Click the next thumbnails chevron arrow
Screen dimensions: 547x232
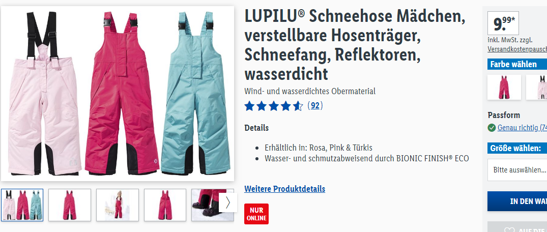pos(228,202)
